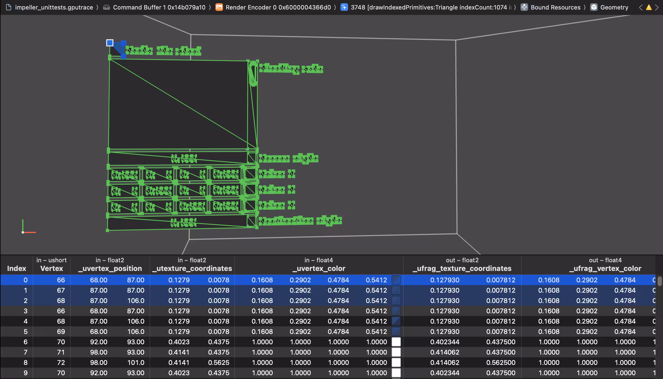The width and height of the screenshot is (663, 379).
Task: Click the yellow warning triangle icon
Action: 649,7
